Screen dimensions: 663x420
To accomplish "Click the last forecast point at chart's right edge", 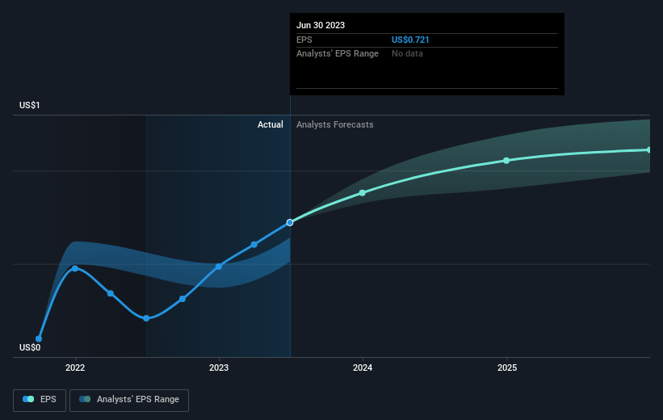I will point(648,149).
